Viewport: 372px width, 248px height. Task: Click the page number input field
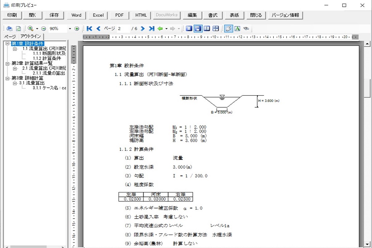click(x=124, y=28)
